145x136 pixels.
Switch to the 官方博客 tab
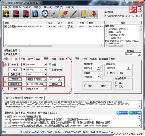[x=42, y=113]
